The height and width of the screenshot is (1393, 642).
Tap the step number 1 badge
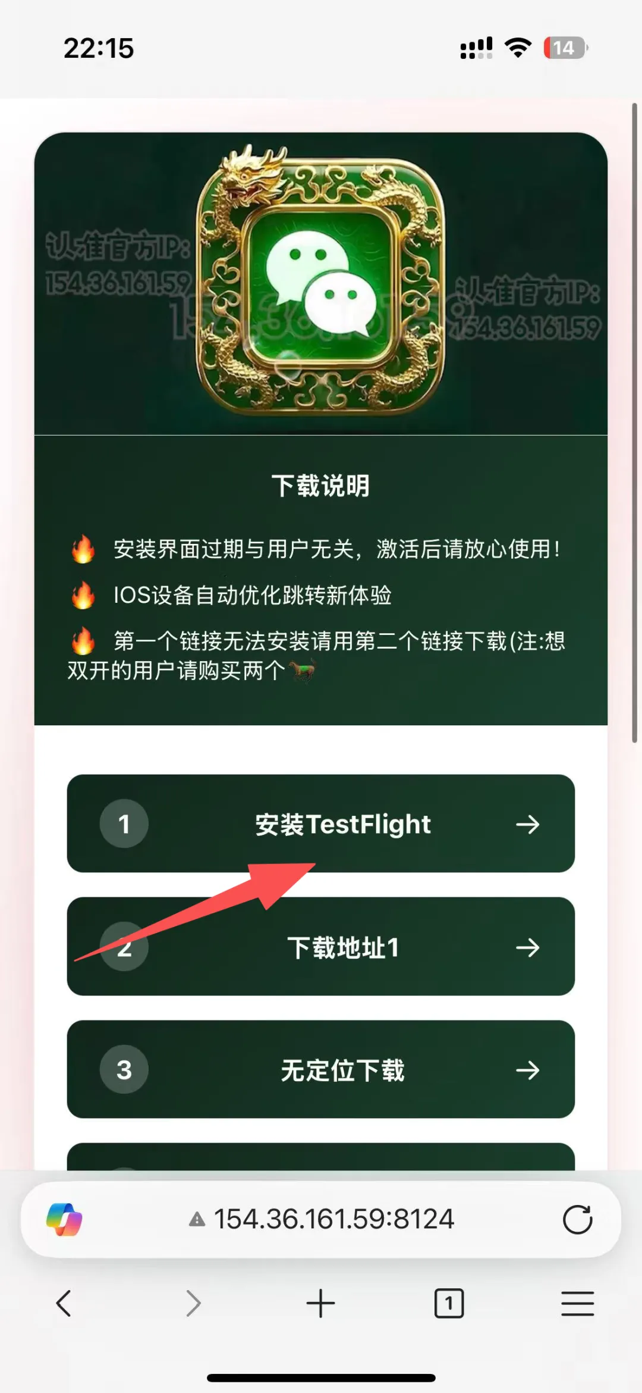point(124,824)
